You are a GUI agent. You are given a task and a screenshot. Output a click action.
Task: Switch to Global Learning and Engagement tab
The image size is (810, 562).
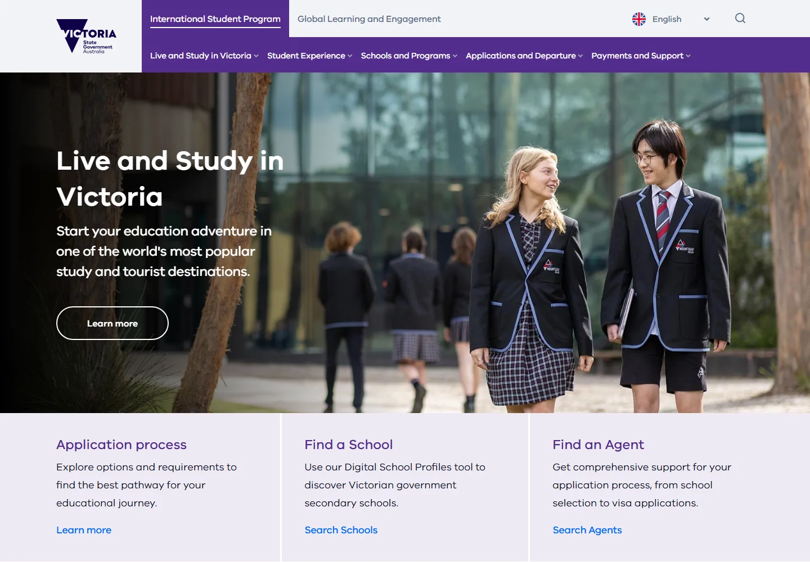[369, 19]
